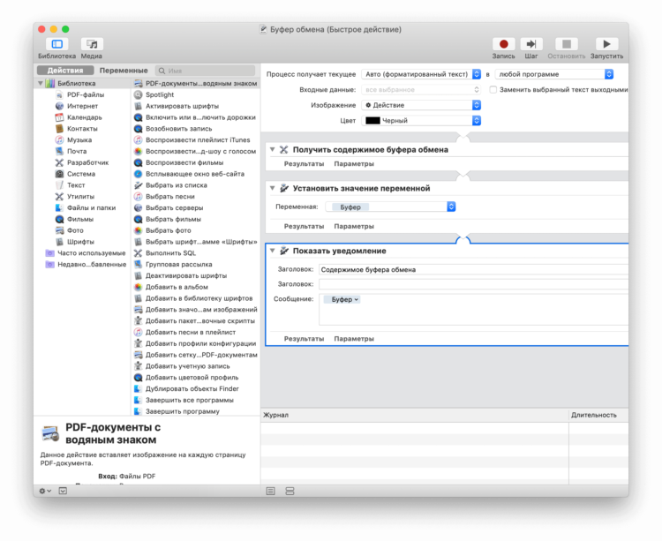Open Часто используемые smart folder
The height and width of the screenshot is (541, 662).
91,253
